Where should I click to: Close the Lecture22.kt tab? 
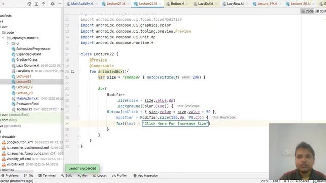(160, 4)
